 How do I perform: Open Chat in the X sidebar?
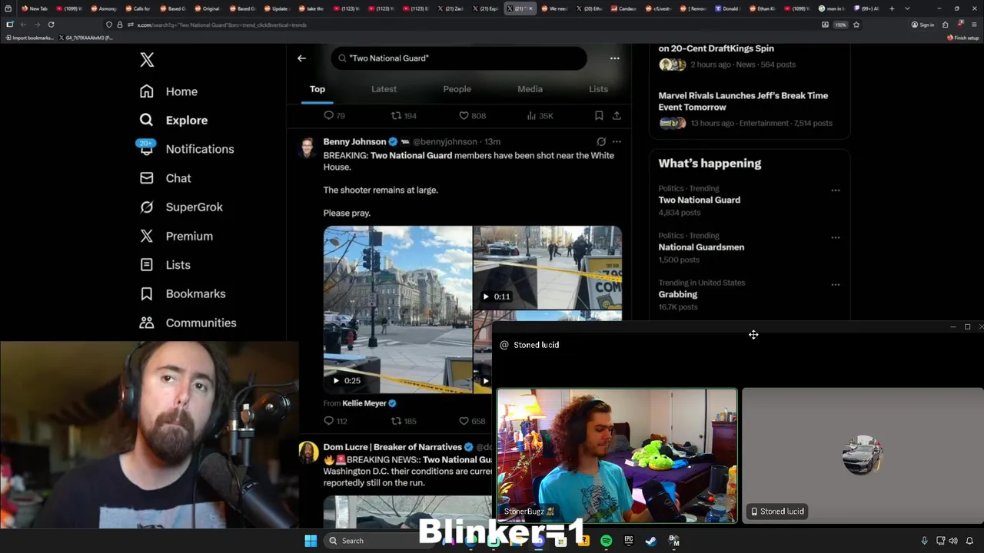click(165, 178)
